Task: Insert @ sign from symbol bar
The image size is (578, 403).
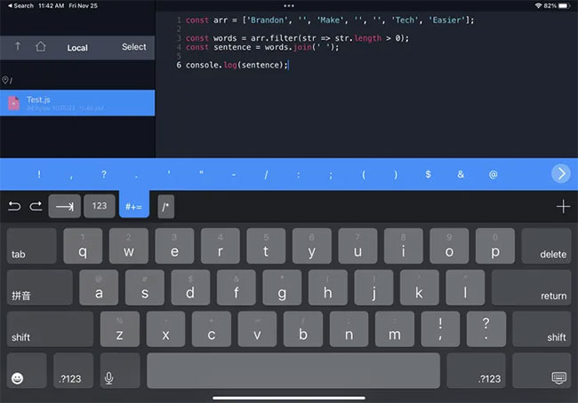Action: pos(493,175)
